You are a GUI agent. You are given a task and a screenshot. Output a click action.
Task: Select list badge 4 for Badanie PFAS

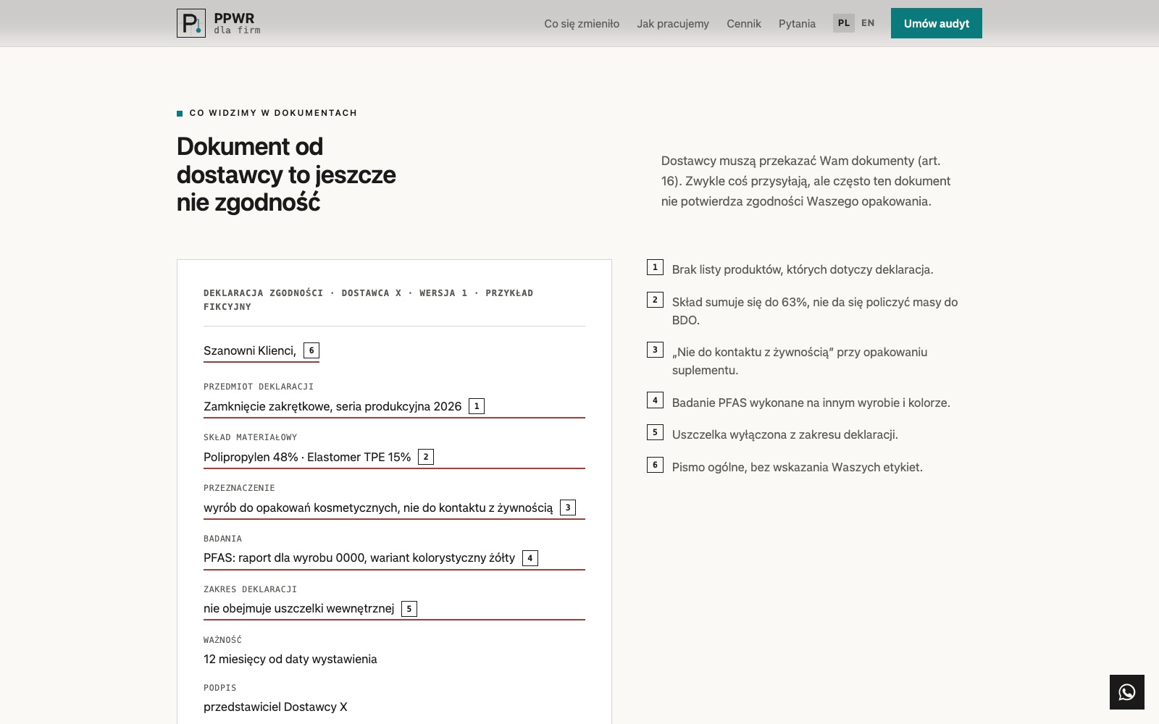point(655,400)
